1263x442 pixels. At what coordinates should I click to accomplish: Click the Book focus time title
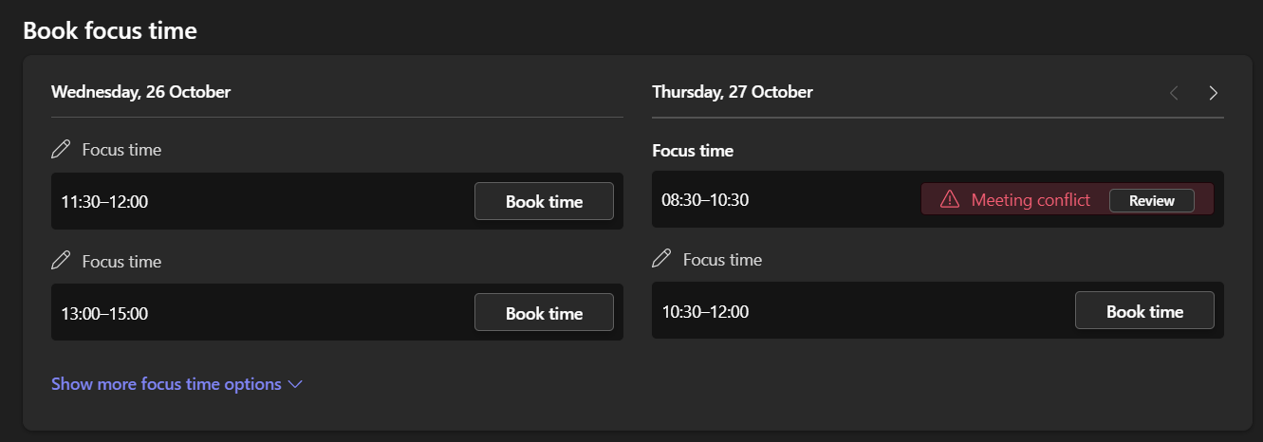[110, 30]
